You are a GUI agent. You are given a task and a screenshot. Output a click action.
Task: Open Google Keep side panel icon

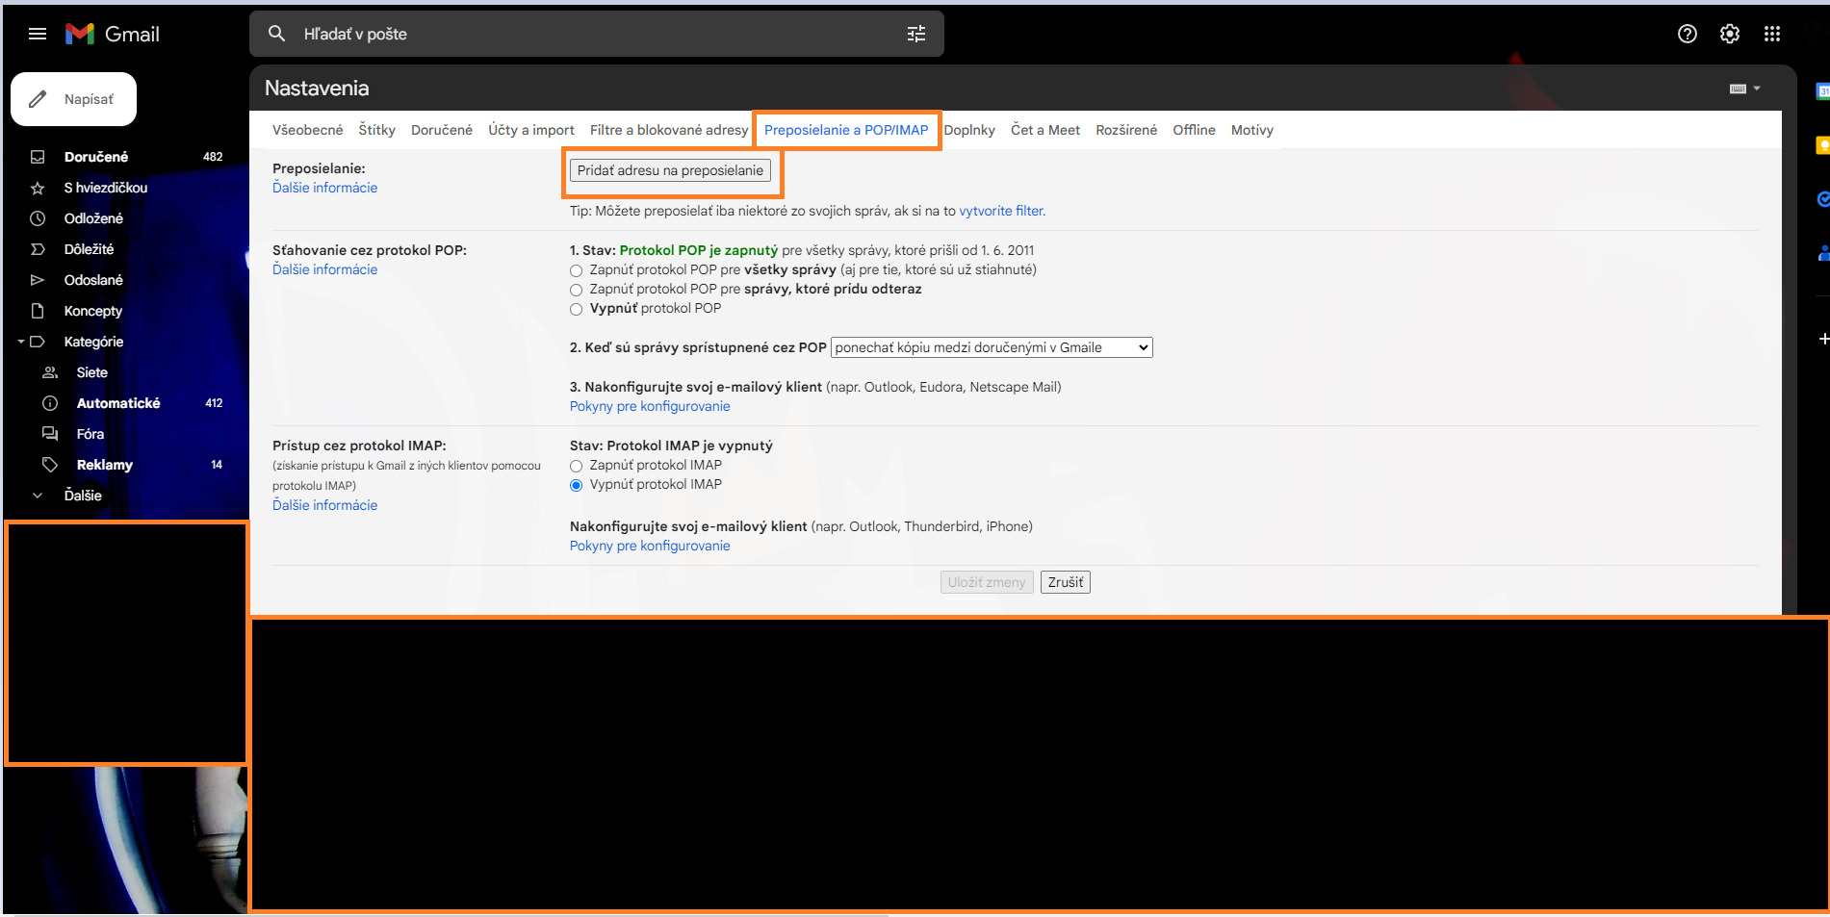(1822, 145)
